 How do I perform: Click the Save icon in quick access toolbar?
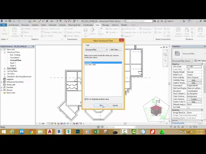[x=10, y=21]
